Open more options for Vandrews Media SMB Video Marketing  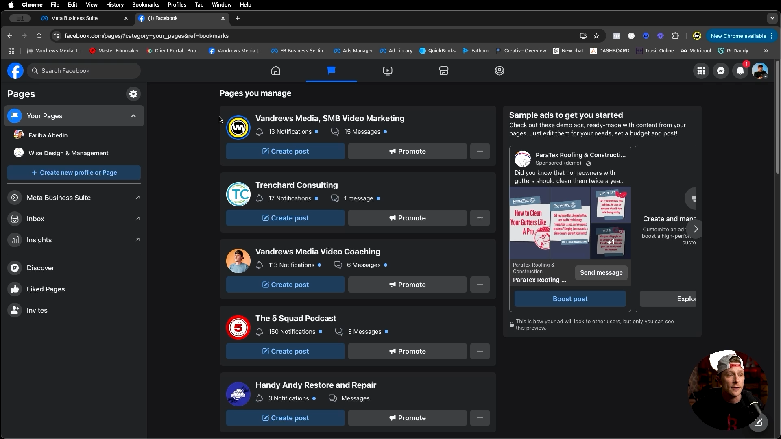[x=480, y=151]
